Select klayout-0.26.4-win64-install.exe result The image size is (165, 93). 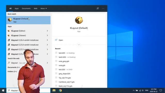(x=25, y=40)
